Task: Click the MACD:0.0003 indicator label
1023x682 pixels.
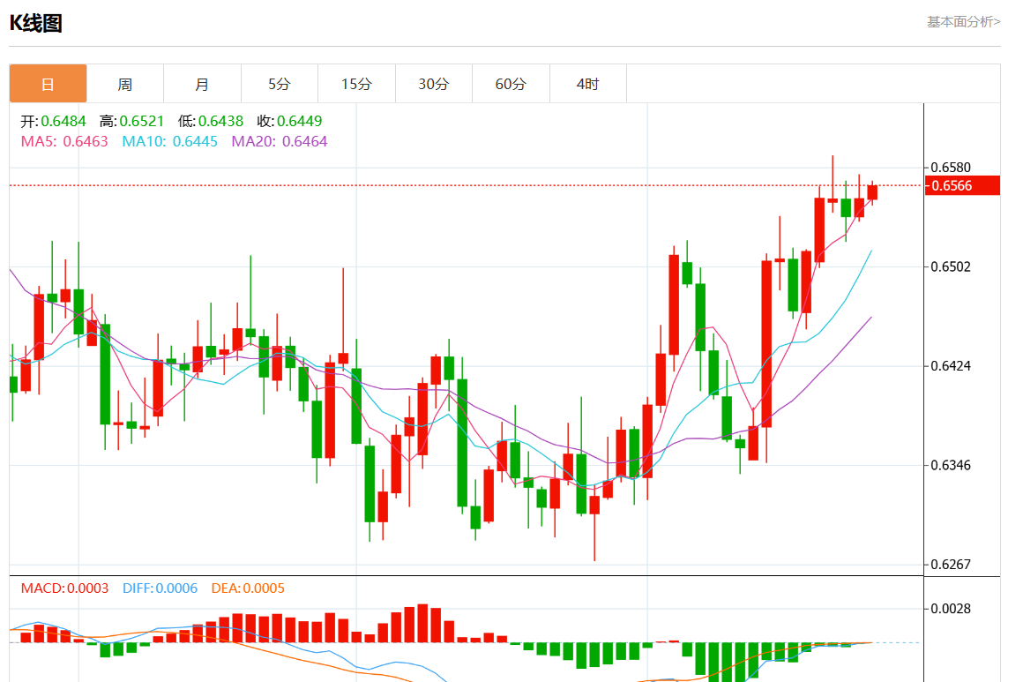Action: pos(64,588)
